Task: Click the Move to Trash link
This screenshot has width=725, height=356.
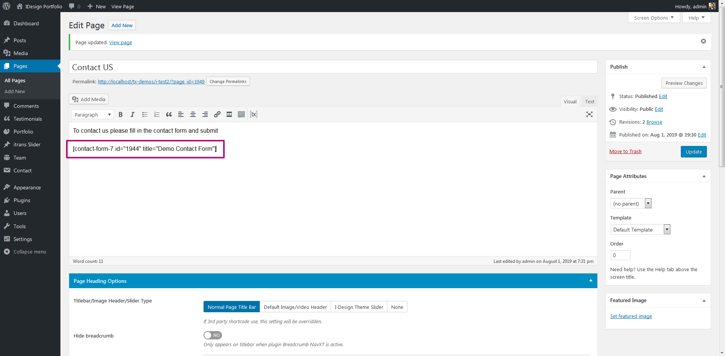Action: (625, 152)
